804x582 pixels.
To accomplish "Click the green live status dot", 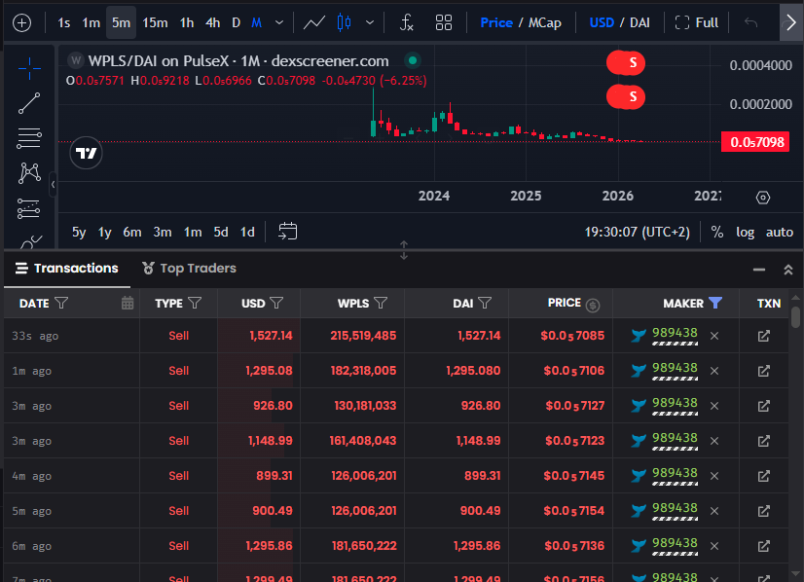I will (413, 60).
